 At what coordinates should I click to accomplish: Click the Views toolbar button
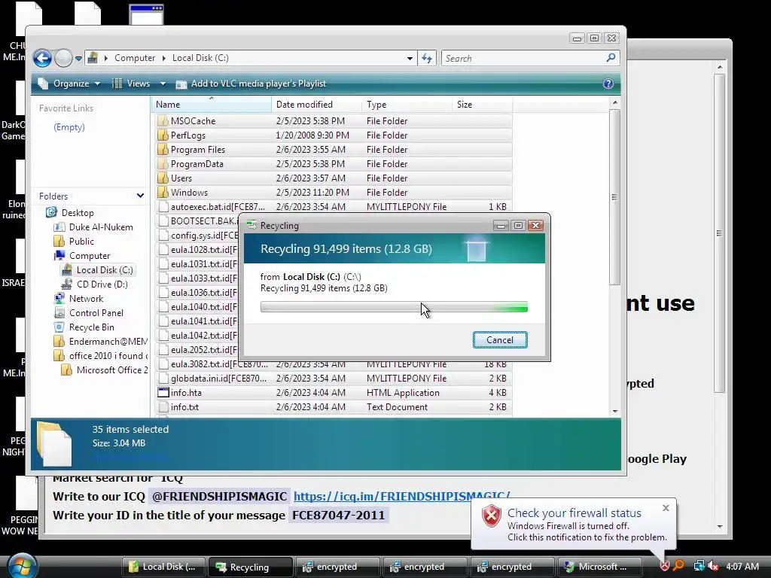coord(132,84)
